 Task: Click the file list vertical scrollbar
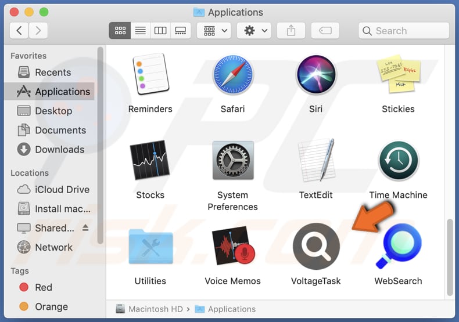click(x=450, y=257)
